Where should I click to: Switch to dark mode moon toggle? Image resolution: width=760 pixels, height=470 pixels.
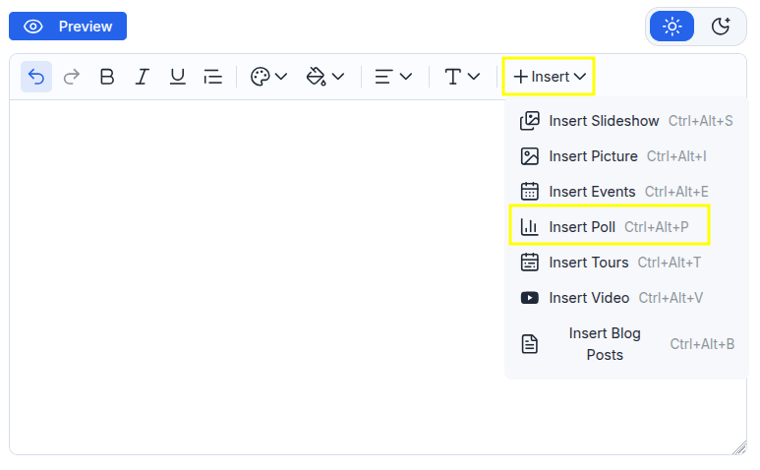point(721,27)
